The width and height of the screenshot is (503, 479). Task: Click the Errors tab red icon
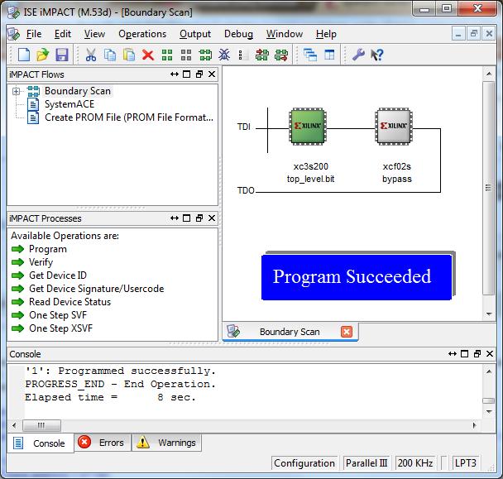84,442
